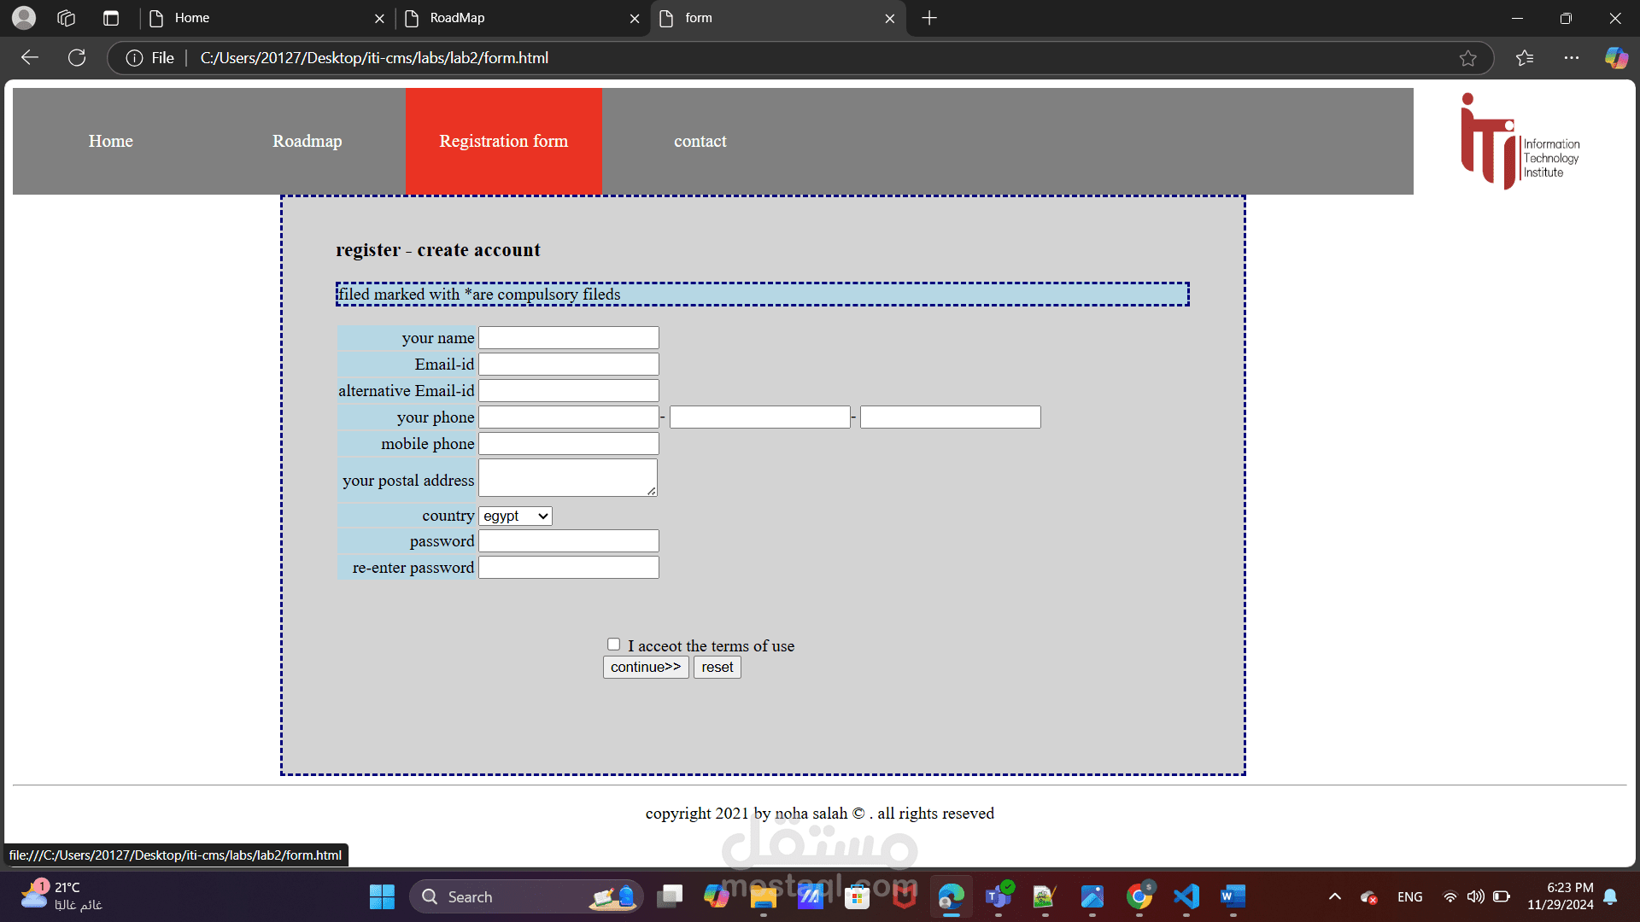Screen dimensions: 1640x922
Task: Open Copilot sidebar icon
Action: pos(1616,58)
